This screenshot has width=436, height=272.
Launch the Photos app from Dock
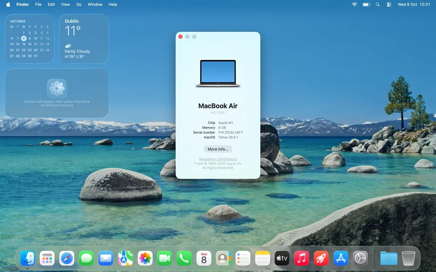(145, 258)
